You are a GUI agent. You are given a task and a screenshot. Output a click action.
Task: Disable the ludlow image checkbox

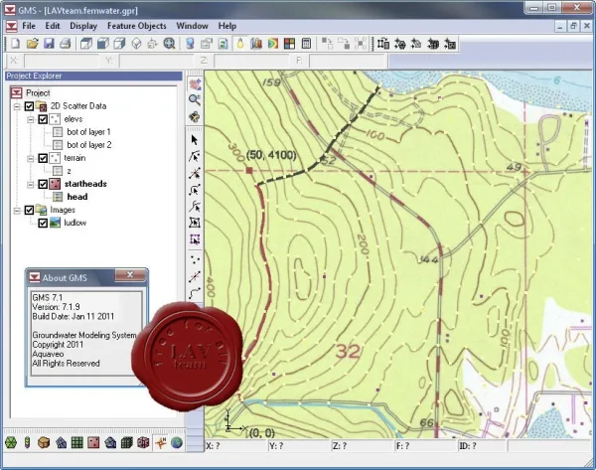pos(43,223)
